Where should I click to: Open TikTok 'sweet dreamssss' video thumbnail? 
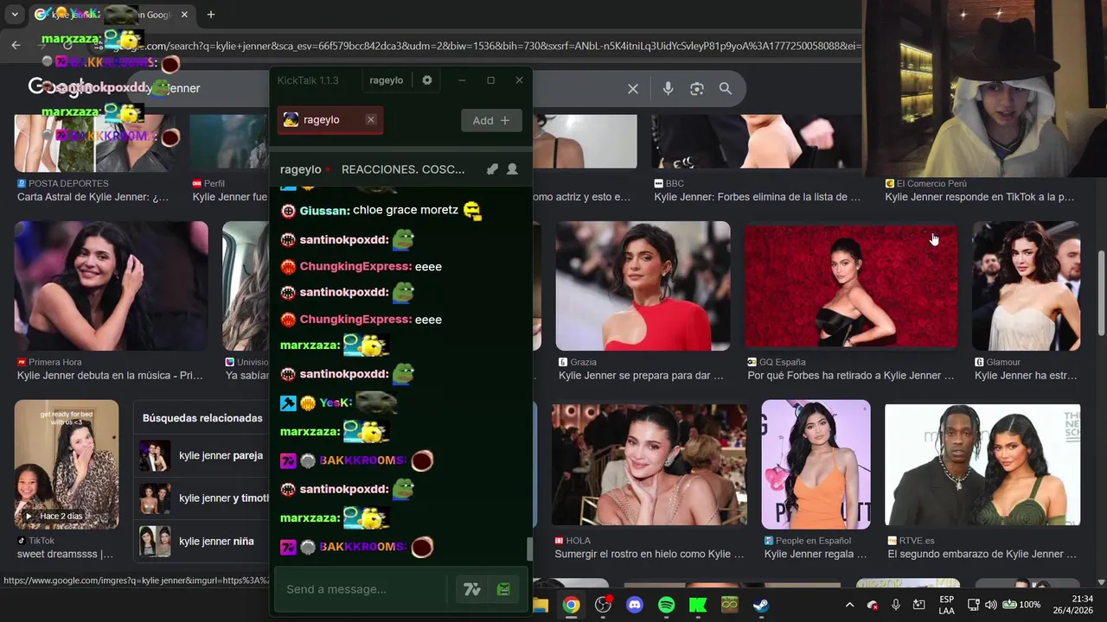coord(67,465)
